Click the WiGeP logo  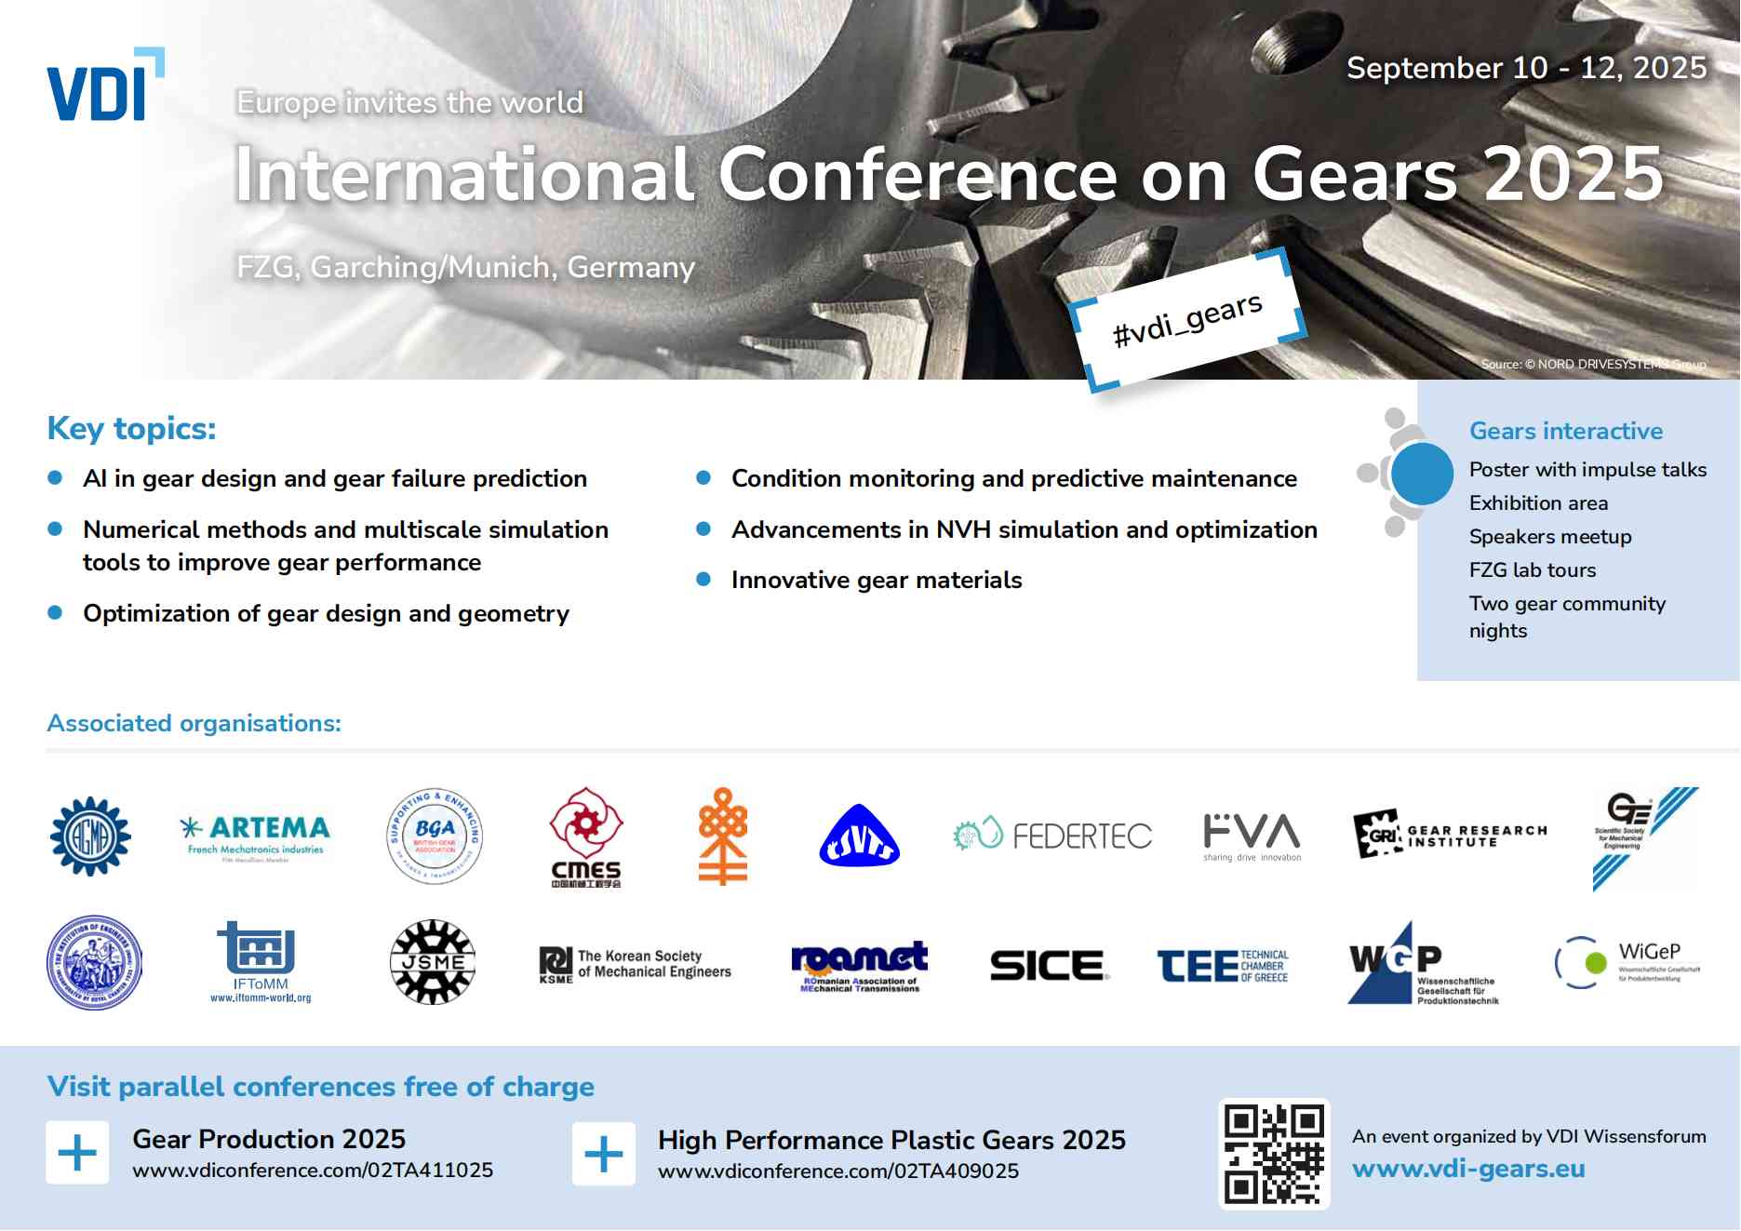[1627, 962]
